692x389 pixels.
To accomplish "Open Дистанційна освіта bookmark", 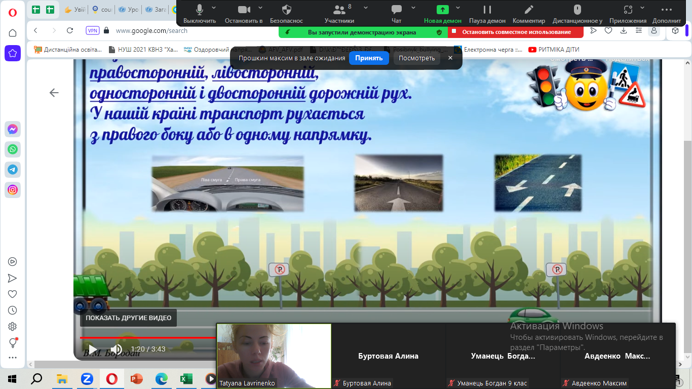I will [x=69, y=50].
